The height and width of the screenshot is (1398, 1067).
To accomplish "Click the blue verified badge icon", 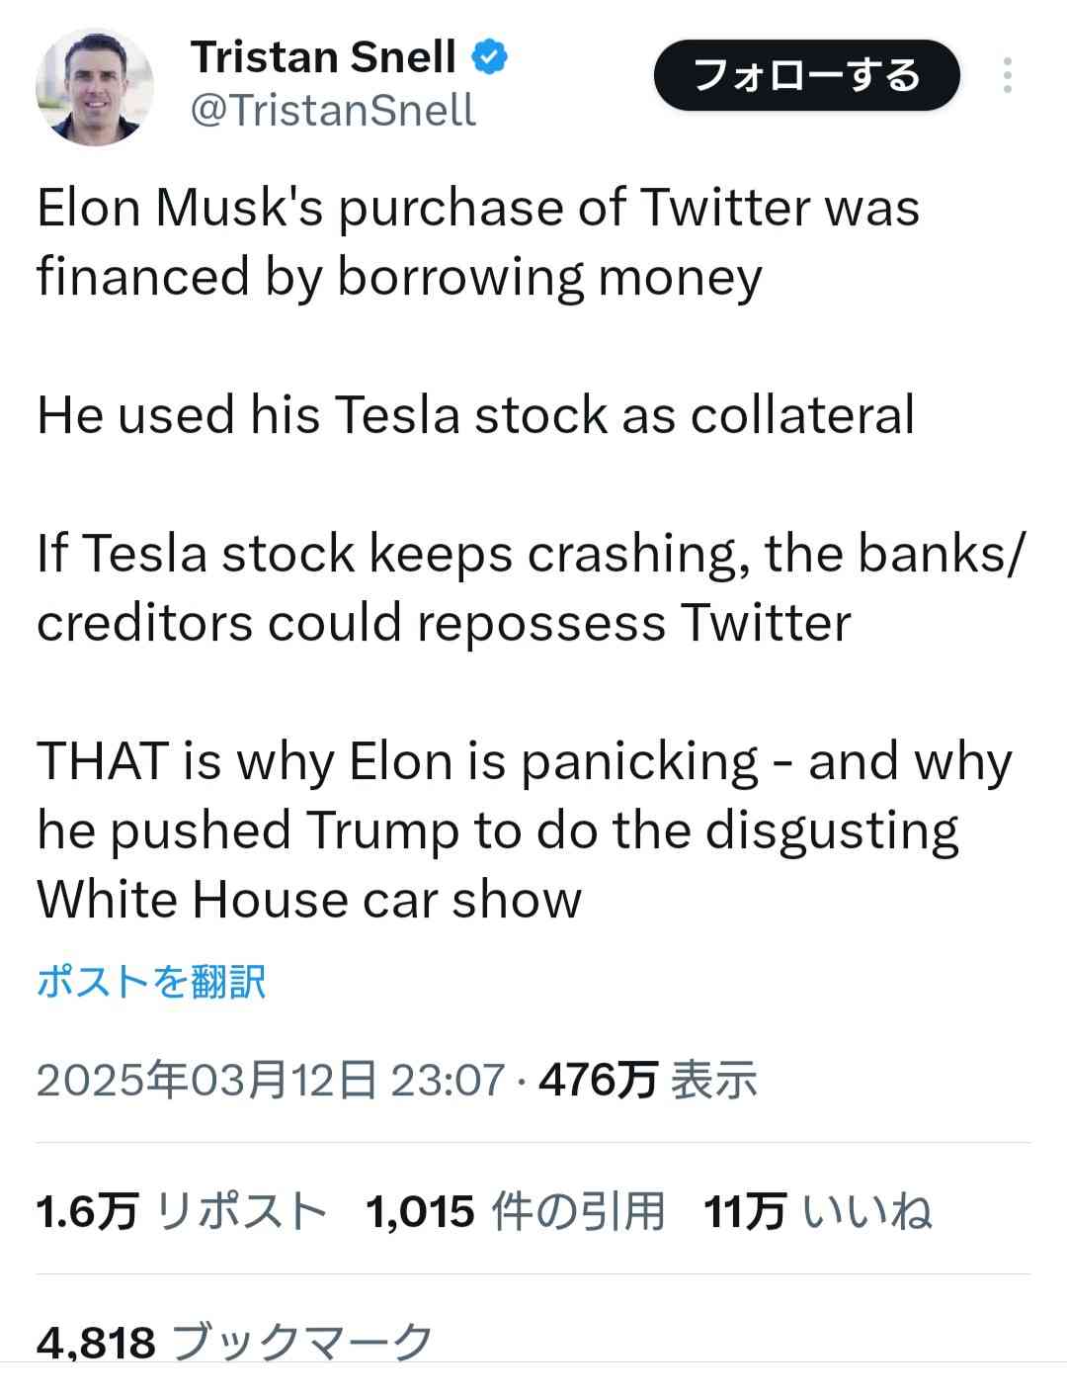I will pos(488,56).
